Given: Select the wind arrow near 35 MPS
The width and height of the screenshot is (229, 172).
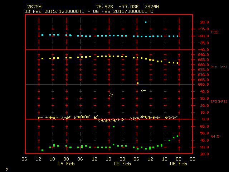Looking at the screenshot, I should pos(111,95).
